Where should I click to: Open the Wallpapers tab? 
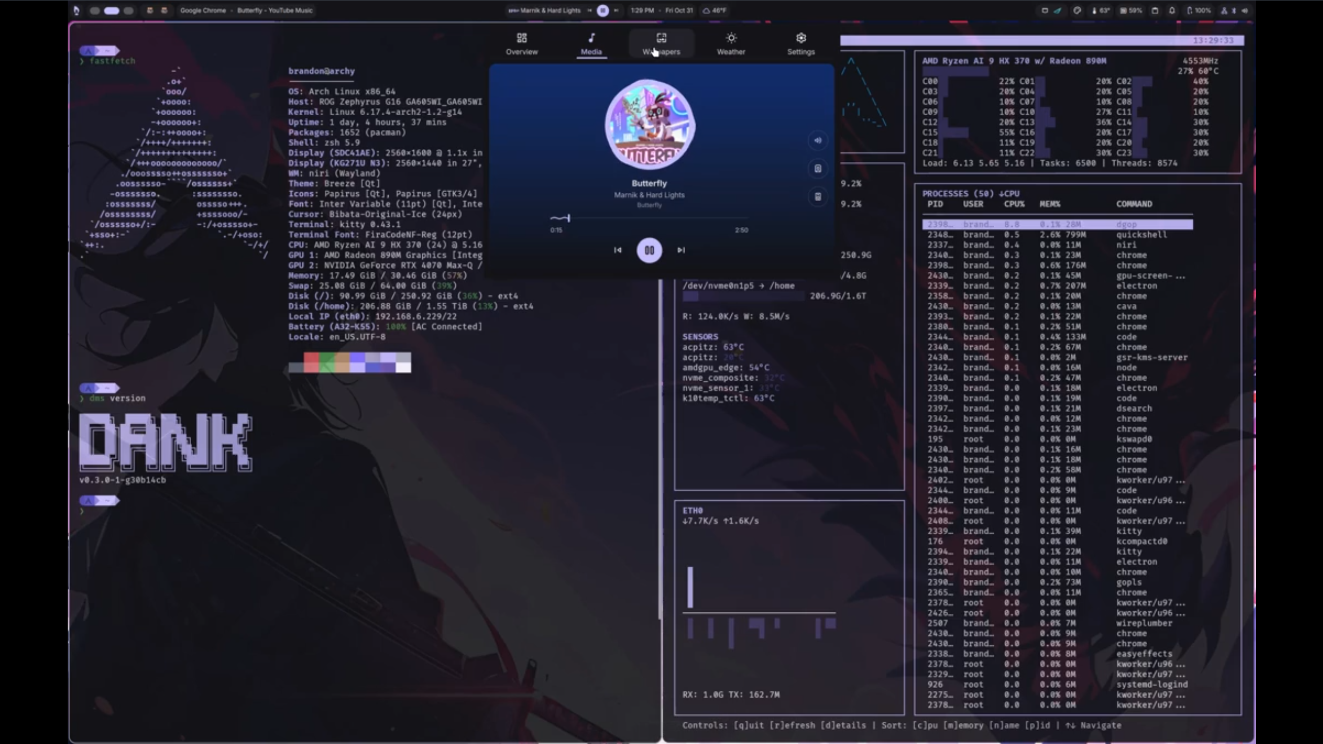661,44
